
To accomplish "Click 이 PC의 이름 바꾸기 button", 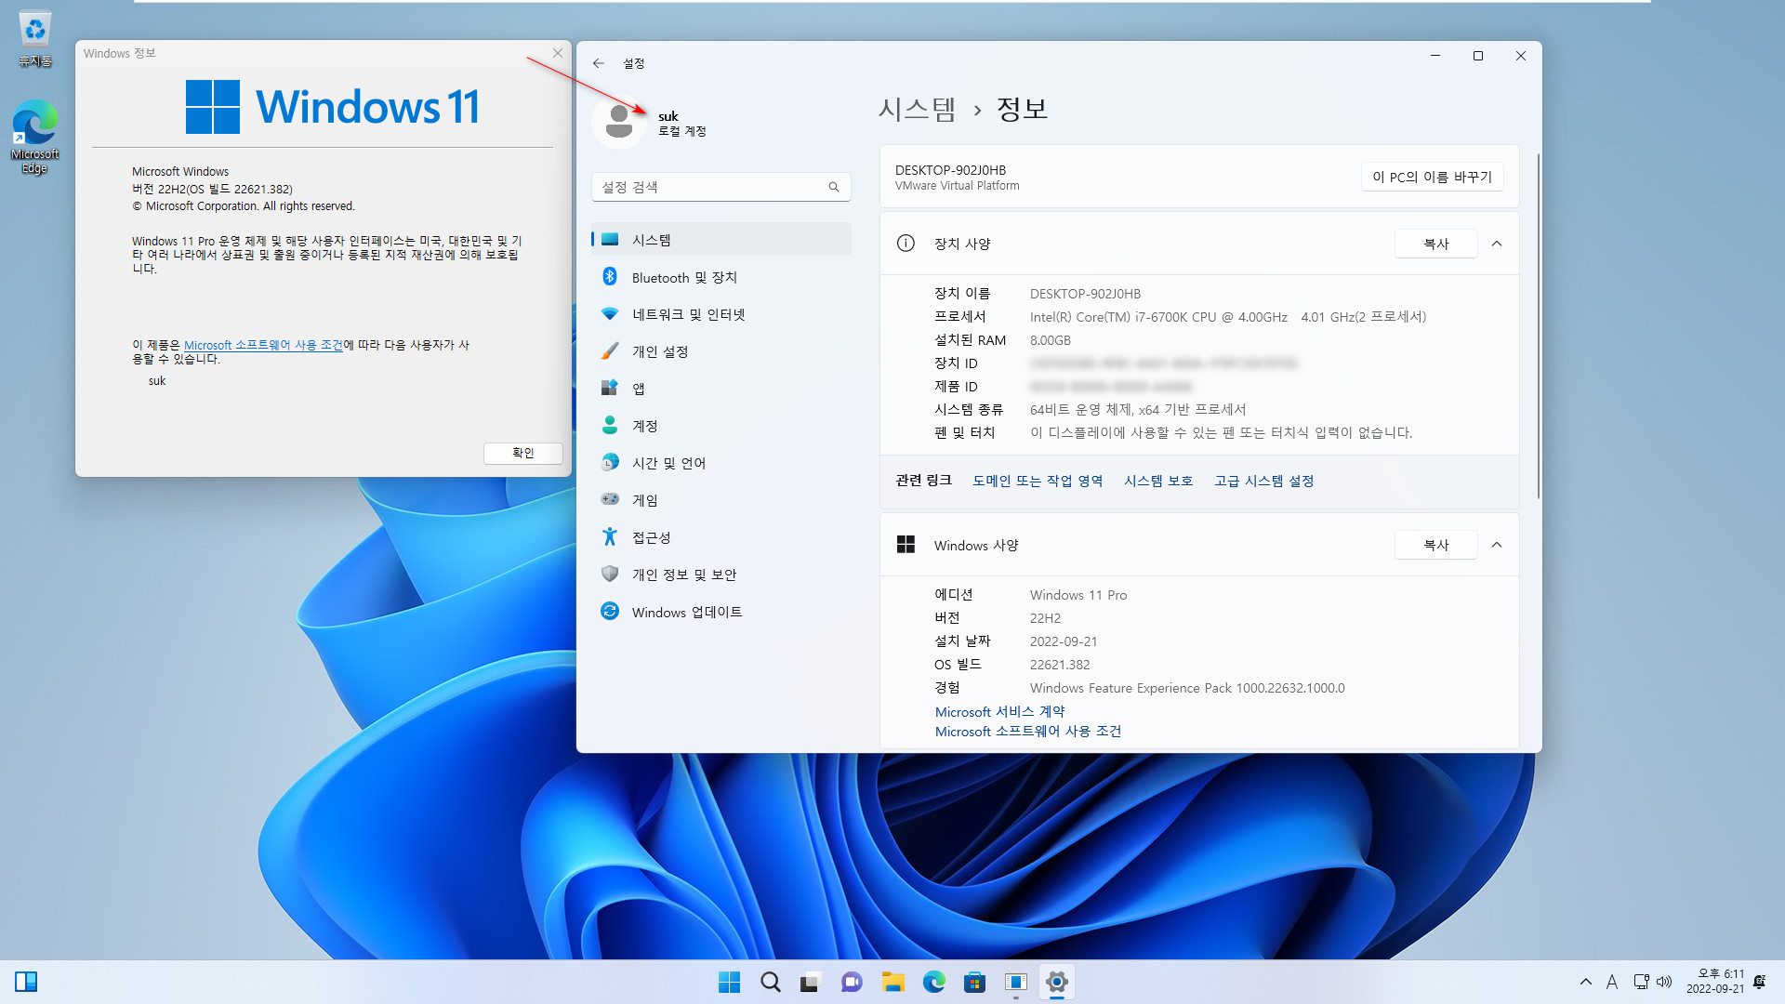I will (x=1432, y=177).
